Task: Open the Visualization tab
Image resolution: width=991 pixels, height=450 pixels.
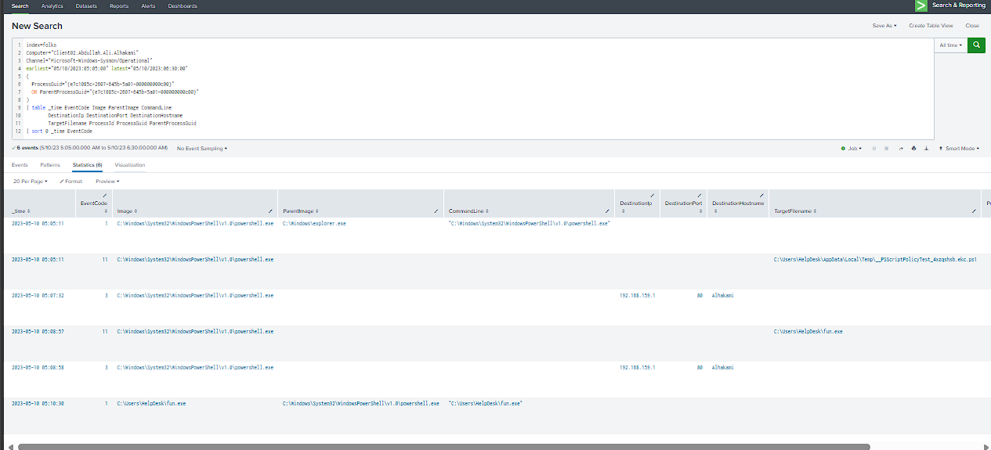Action: click(130, 165)
